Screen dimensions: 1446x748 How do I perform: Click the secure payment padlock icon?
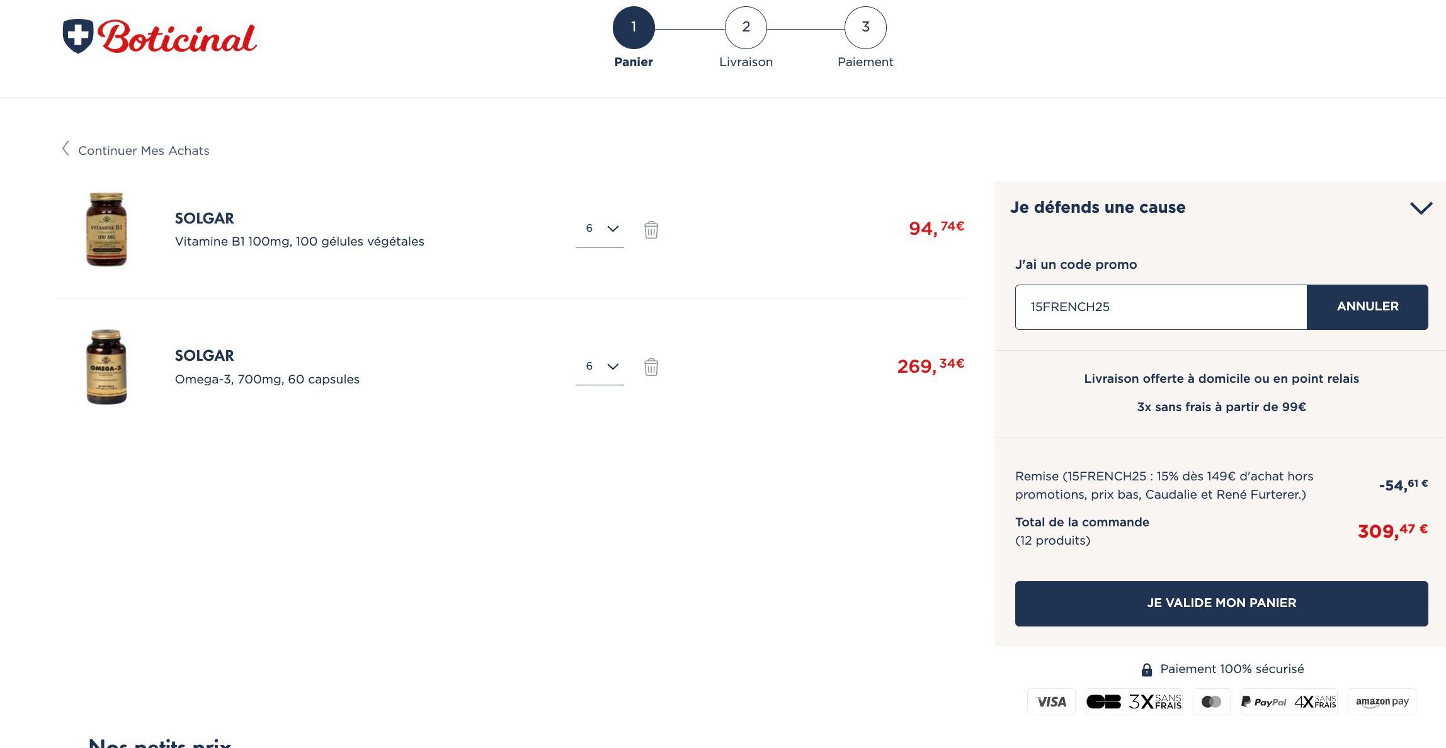(1147, 669)
